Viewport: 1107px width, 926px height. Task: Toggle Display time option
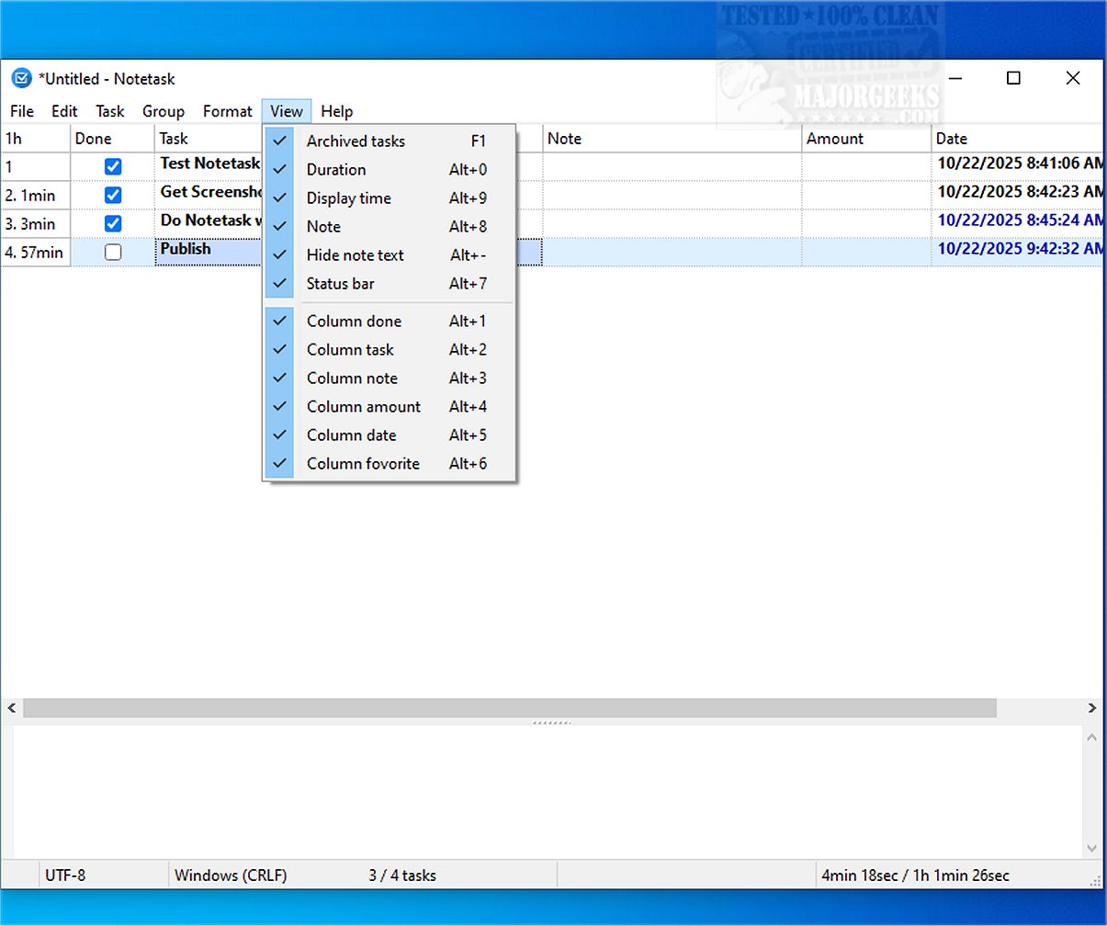(390, 198)
